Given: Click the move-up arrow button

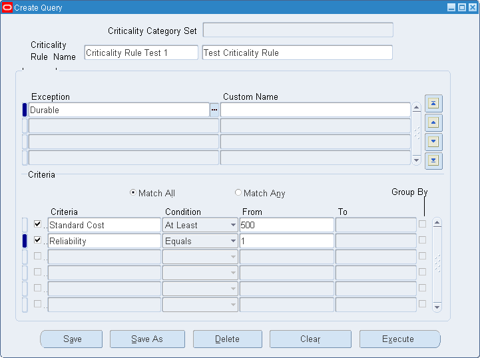Looking at the screenshot, I should (433, 122).
